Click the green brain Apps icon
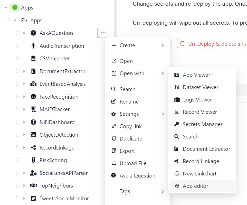 pos(15,7)
